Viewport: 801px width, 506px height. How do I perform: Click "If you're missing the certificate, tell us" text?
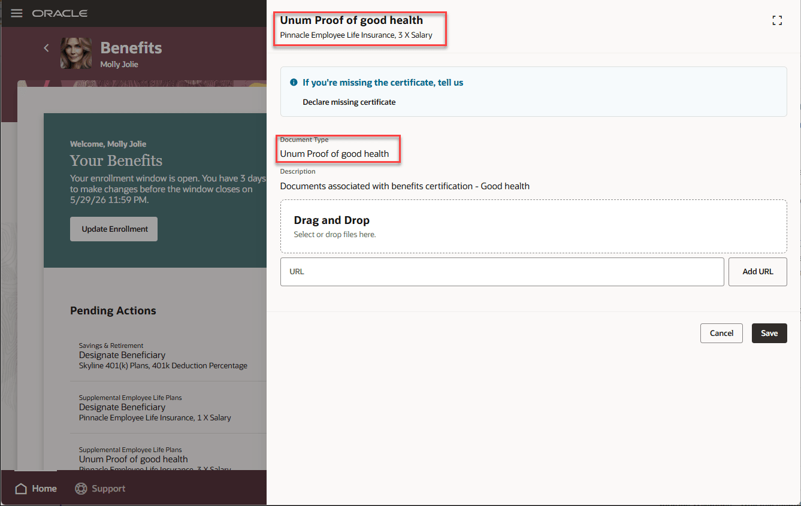[x=383, y=83]
